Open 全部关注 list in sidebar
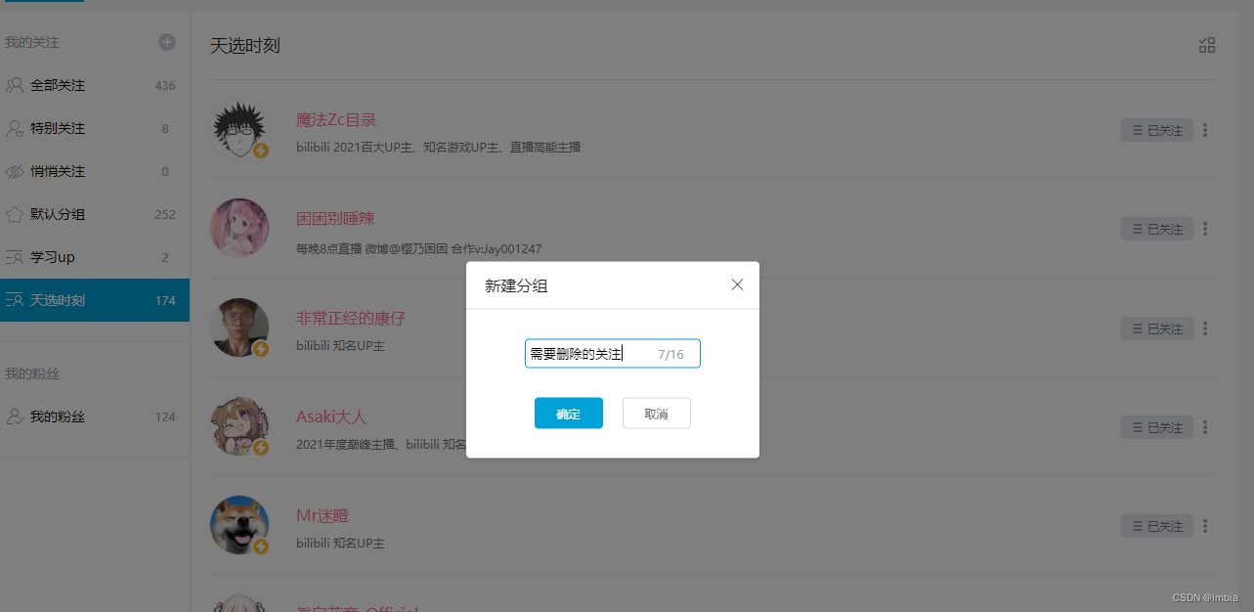Screen dimensions: 1254x612 click(95, 85)
